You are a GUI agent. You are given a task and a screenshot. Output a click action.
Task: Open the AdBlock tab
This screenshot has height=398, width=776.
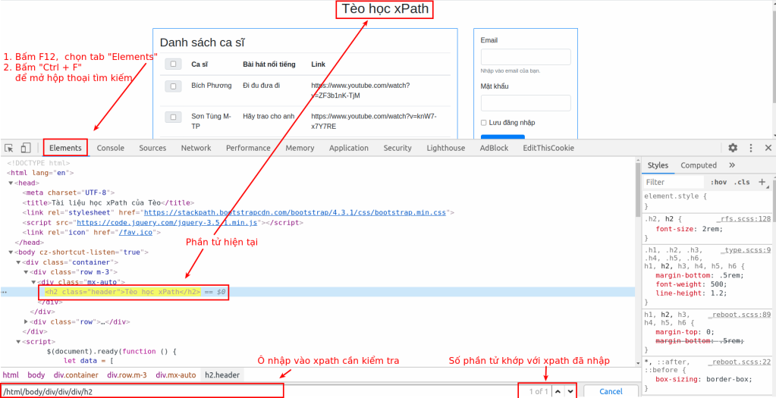[494, 148]
